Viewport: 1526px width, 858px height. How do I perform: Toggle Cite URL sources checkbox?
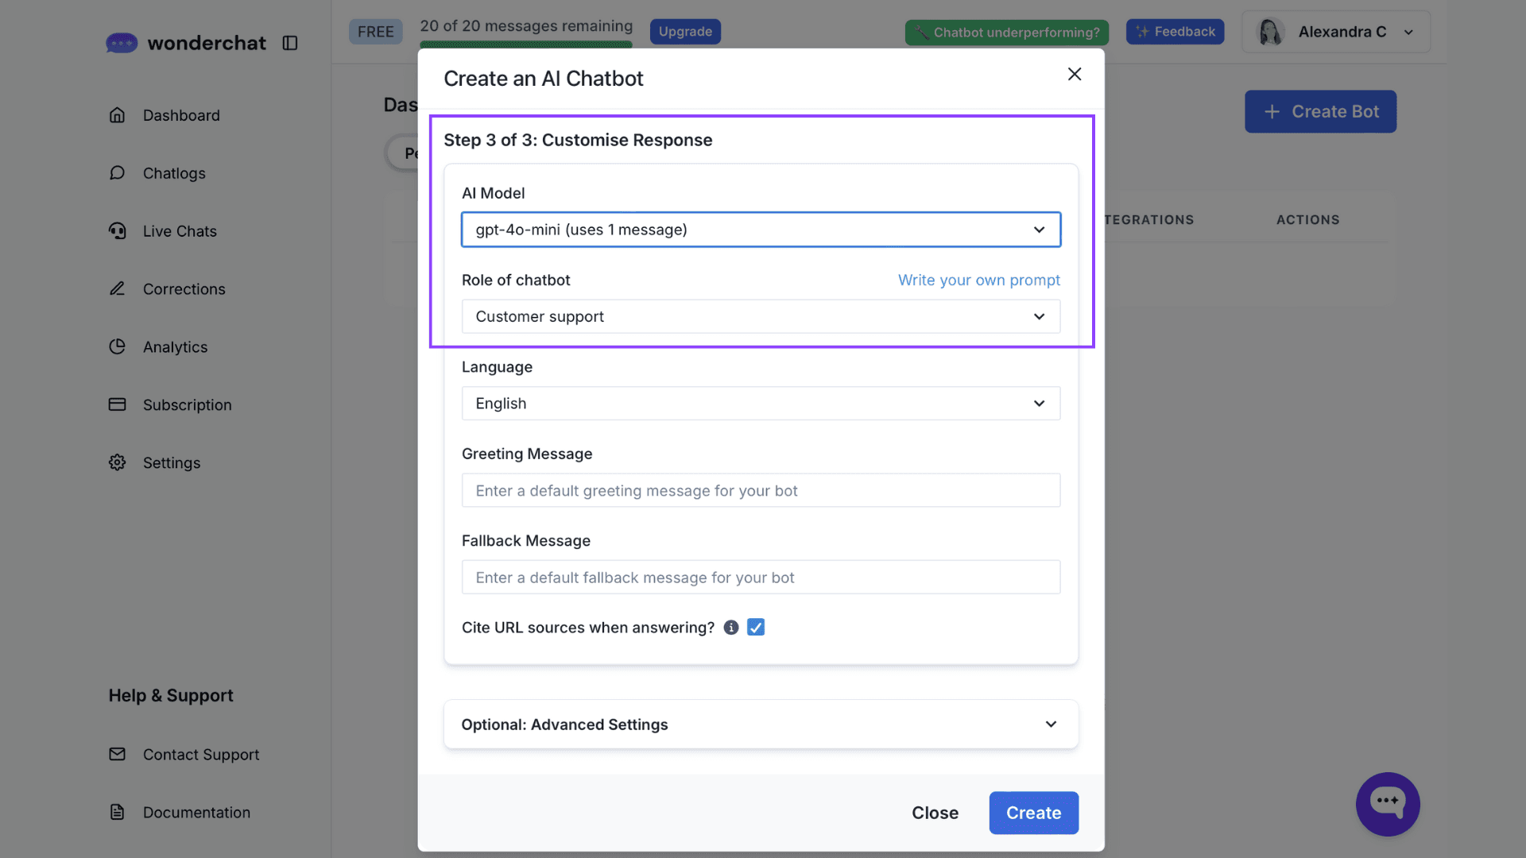754,627
